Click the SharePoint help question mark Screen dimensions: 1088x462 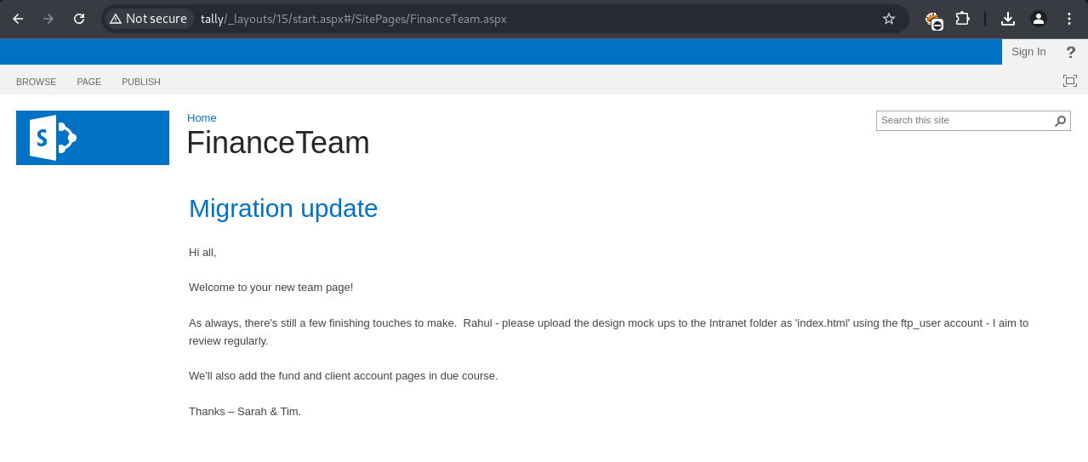point(1071,52)
